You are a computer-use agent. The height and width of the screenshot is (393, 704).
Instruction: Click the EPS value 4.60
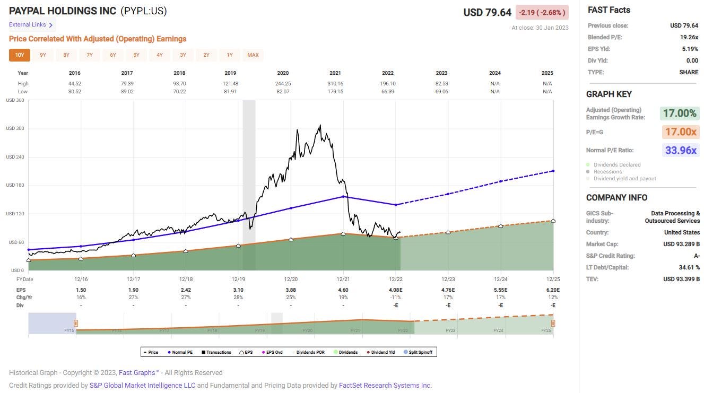(343, 290)
